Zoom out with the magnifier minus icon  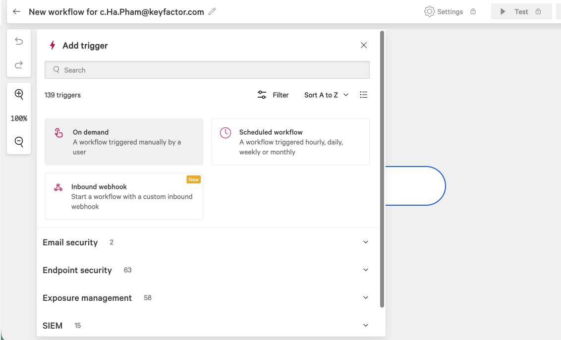19,142
